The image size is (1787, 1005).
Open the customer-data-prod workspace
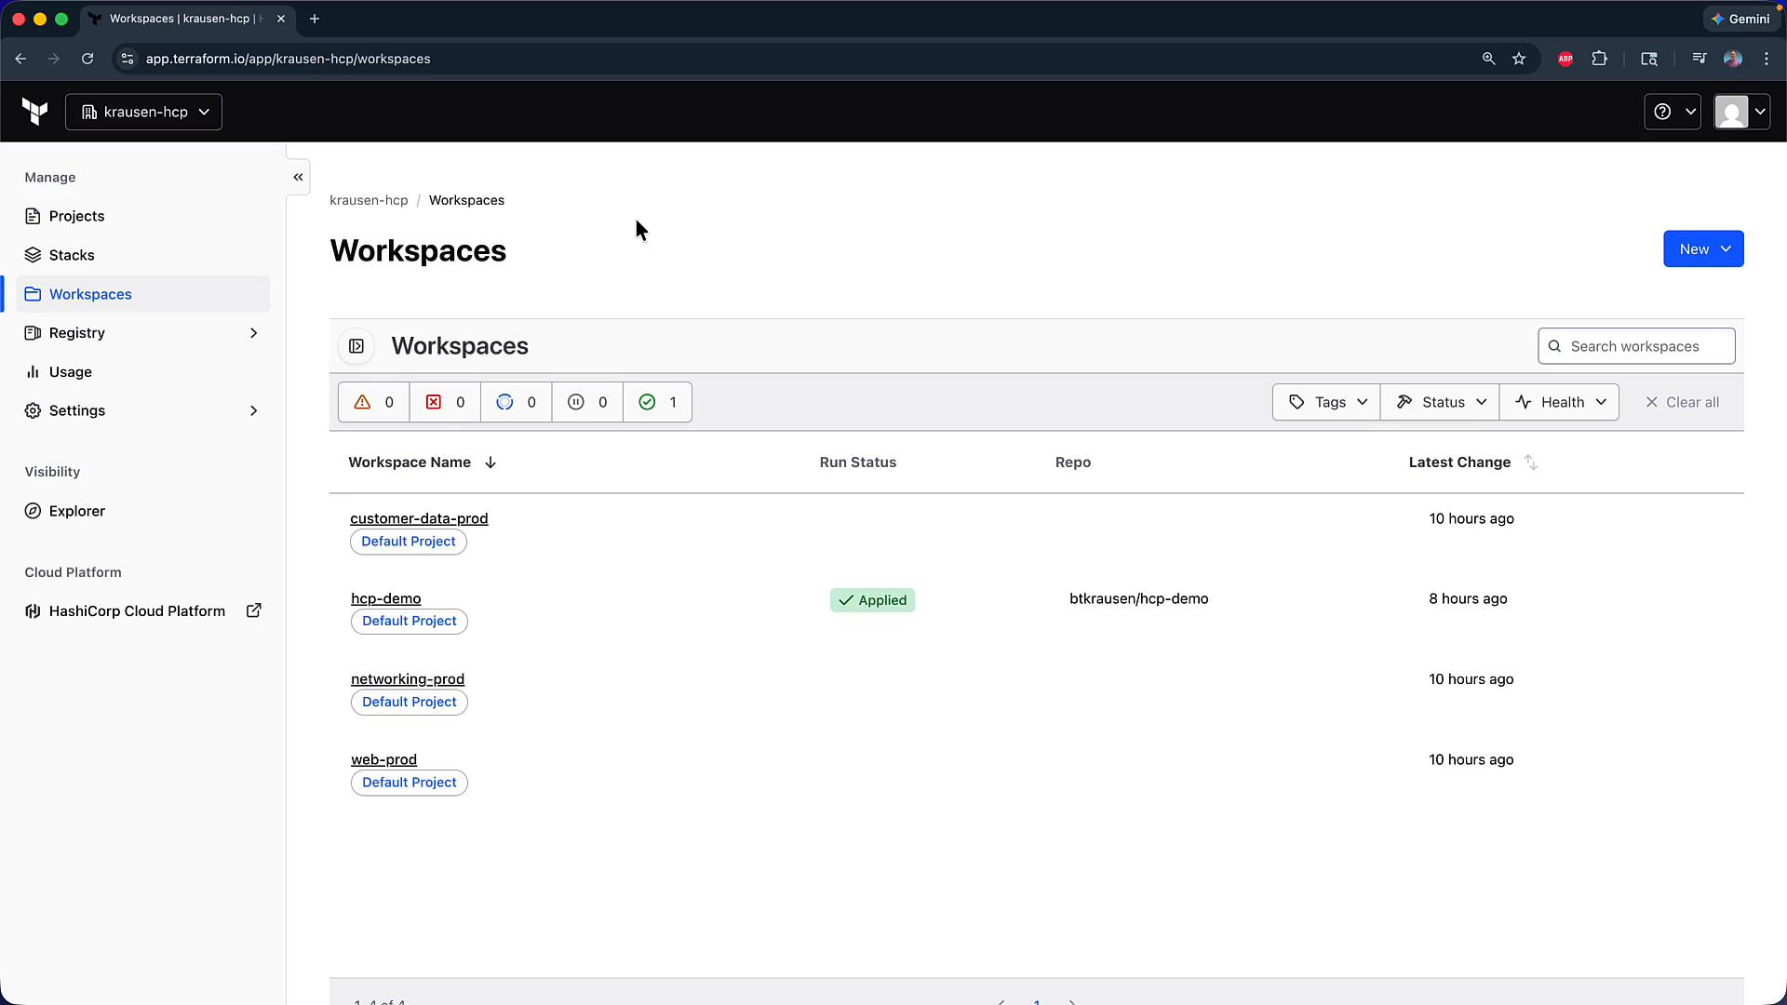(419, 518)
